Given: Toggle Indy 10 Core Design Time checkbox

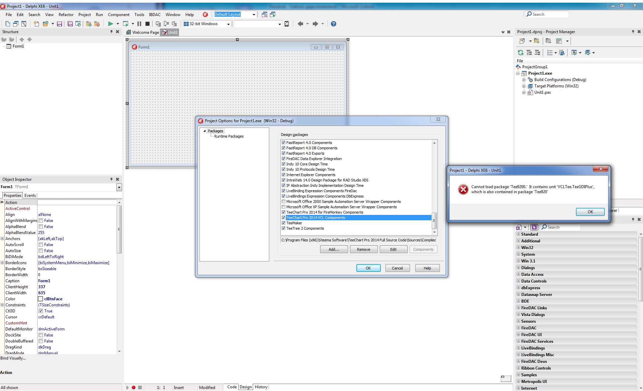Looking at the screenshot, I should click(283, 164).
